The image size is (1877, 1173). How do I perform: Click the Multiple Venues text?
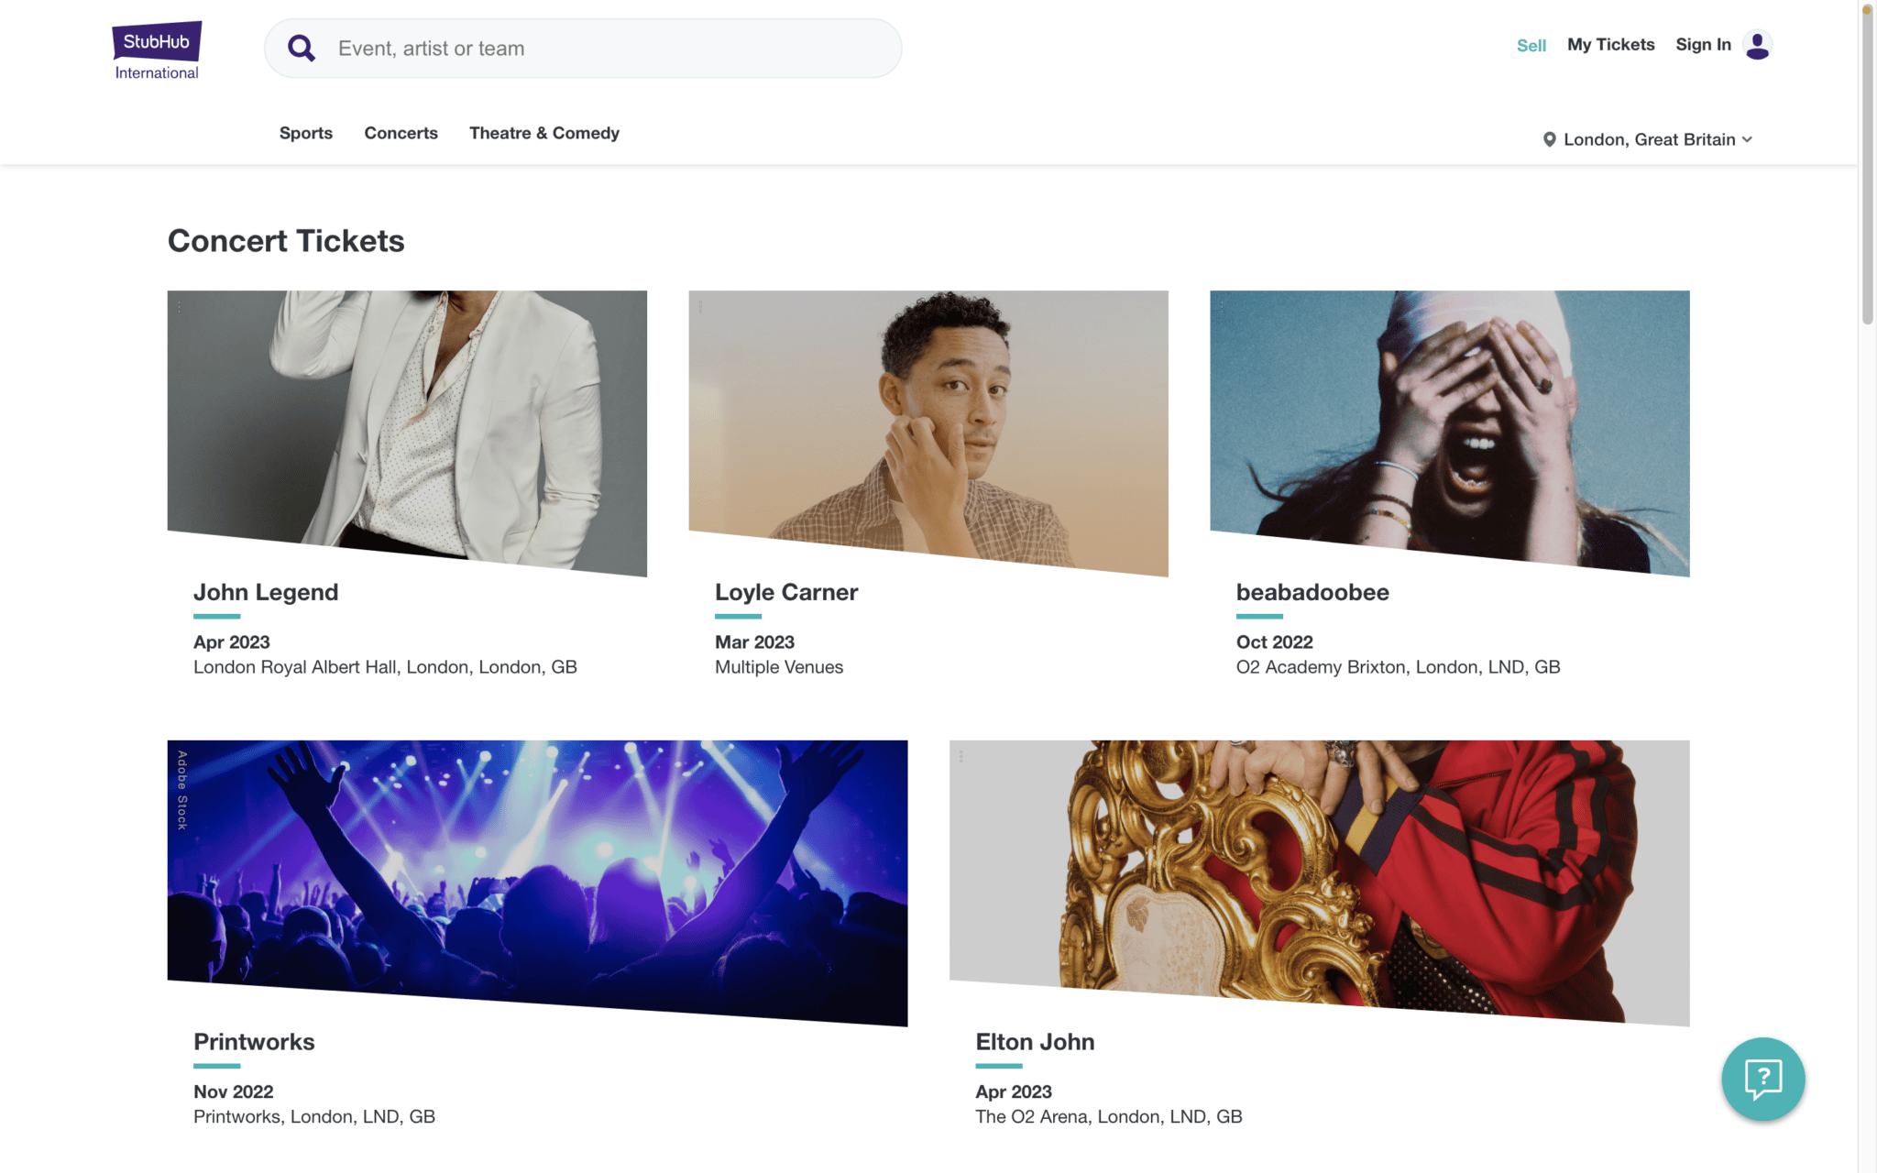coord(779,667)
